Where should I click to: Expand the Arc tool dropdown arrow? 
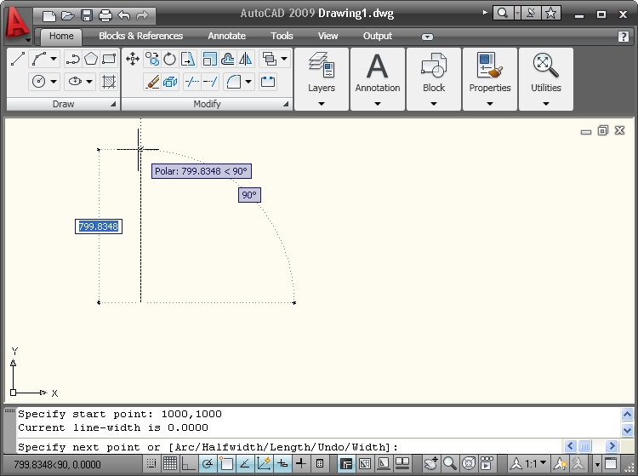(x=54, y=59)
